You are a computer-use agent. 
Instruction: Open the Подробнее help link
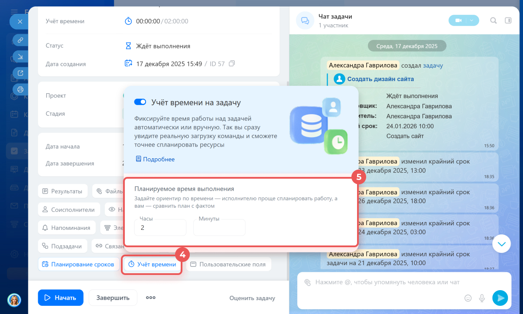(x=155, y=159)
